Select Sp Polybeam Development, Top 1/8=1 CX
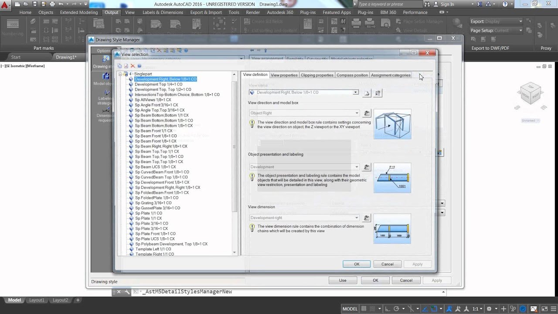Image resolution: width=558 pixels, height=314 pixels. 171,244
